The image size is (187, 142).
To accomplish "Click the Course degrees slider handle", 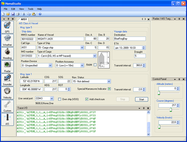I will coord(171,110).
